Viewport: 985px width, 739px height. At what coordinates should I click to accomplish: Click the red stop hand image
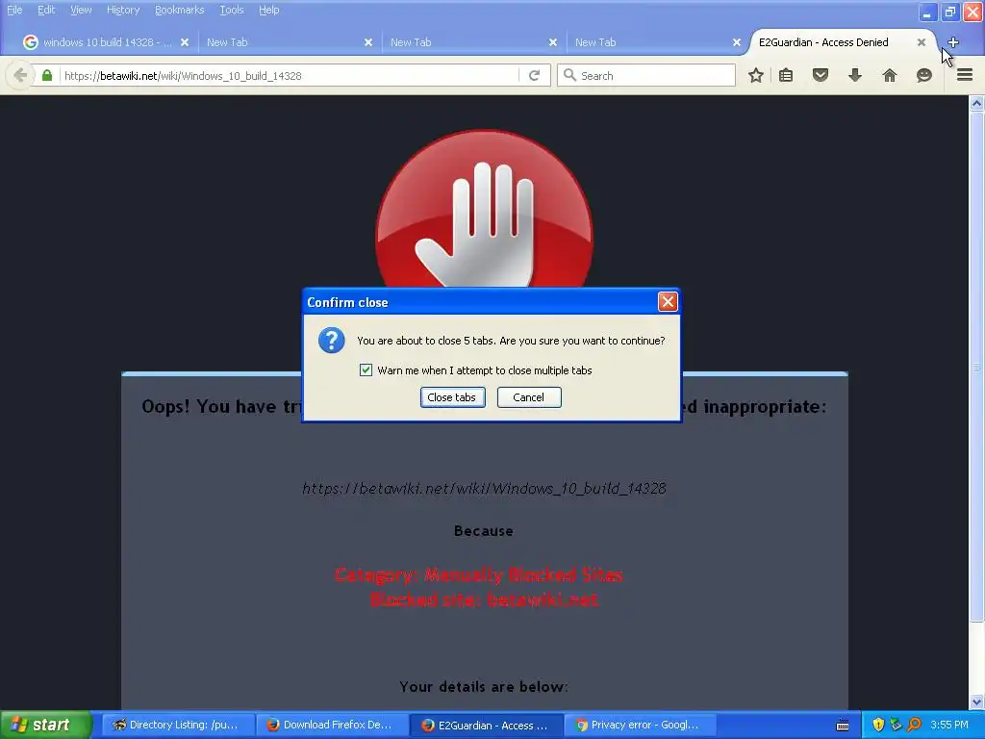pos(484,211)
